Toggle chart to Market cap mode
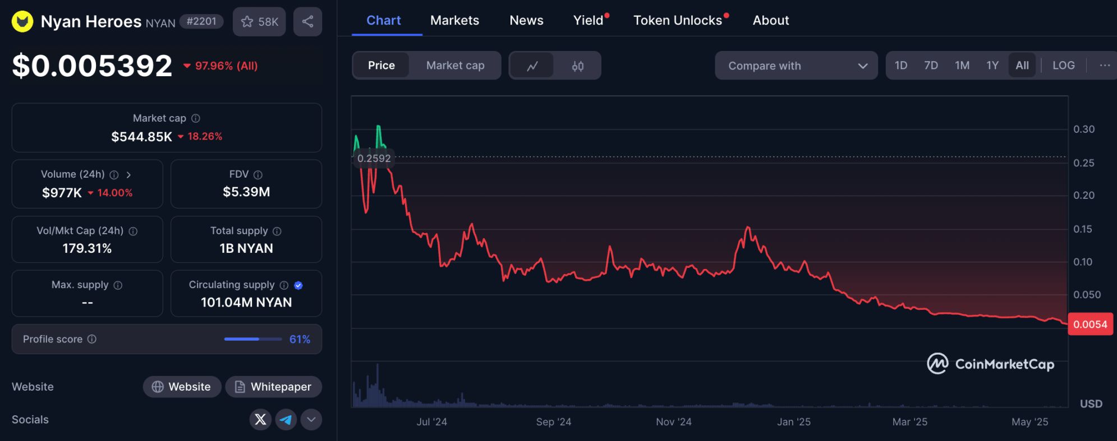The height and width of the screenshot is (441, 1117). [x=455, y=66]
